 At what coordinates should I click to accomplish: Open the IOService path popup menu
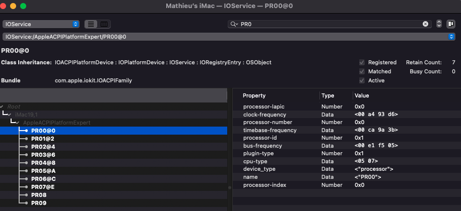tap(228, 37)
